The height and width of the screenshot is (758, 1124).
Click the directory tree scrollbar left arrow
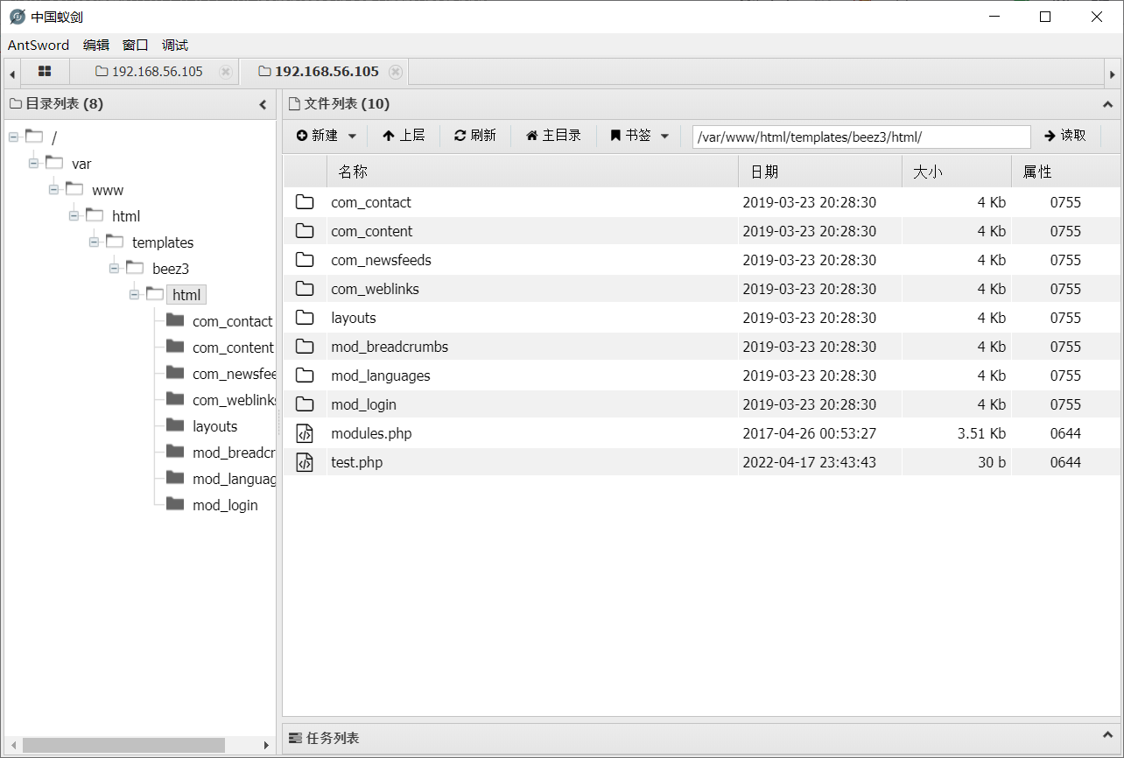(13, 745)
